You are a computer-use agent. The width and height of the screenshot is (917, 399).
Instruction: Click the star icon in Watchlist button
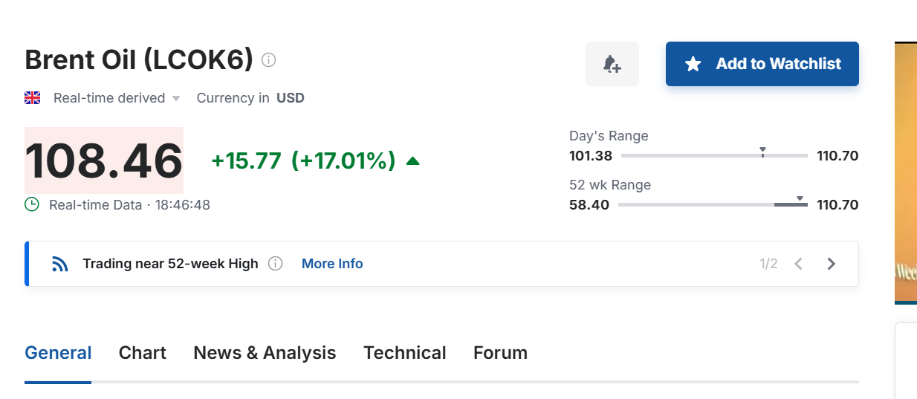tap(693, 64)
